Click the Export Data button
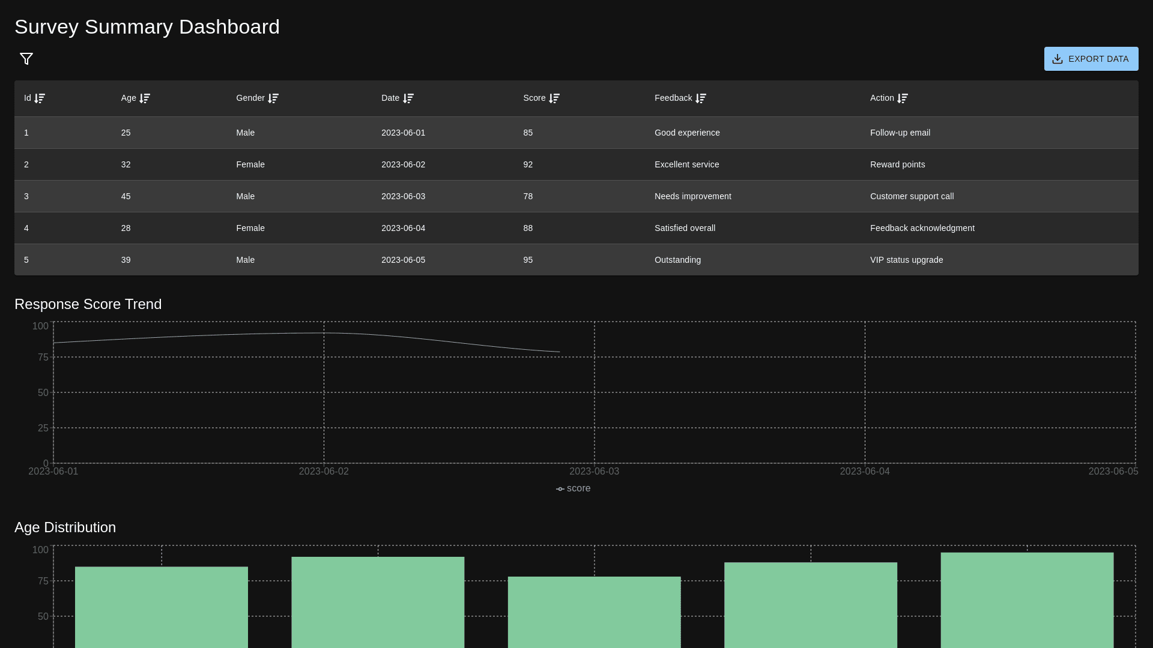1153x648 pixels. pyautogui.click(x=1091, y=59)
